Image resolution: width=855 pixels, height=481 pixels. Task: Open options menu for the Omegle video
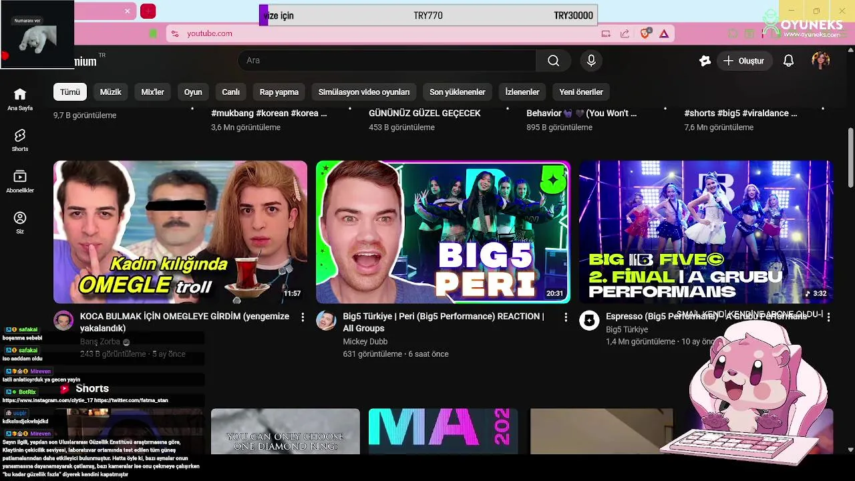303,317
